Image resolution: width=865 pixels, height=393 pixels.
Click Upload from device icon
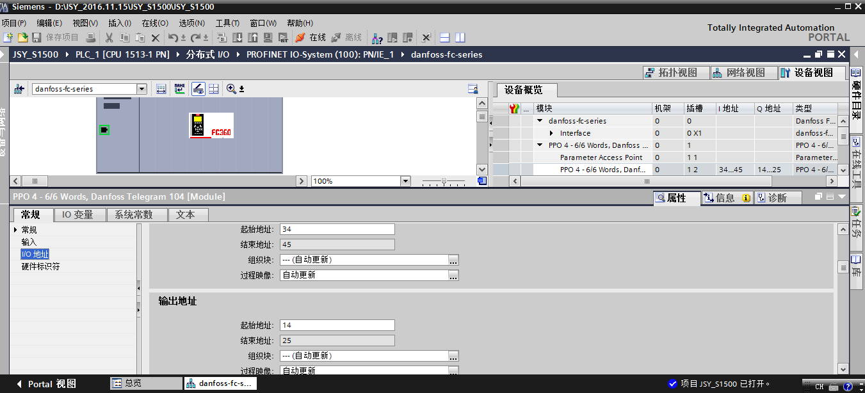[x=252, y=38]
